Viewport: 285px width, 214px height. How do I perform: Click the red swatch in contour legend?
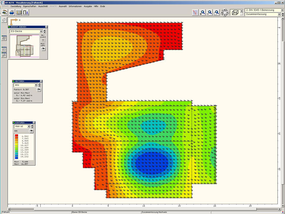17,136
